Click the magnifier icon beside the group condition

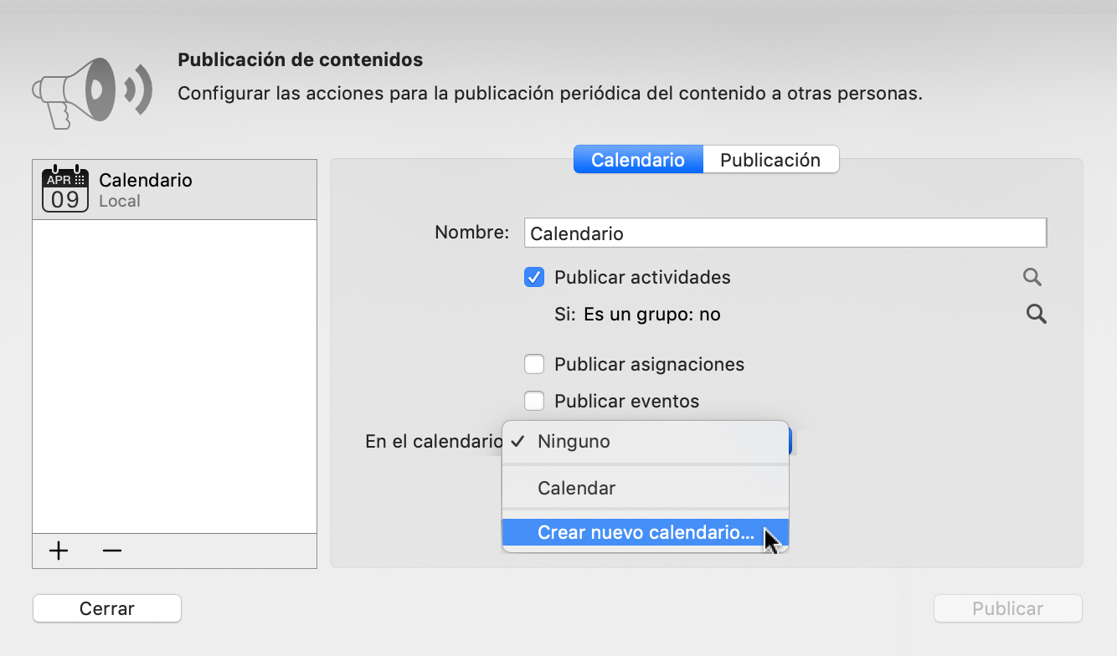[x=1036, y=314]
